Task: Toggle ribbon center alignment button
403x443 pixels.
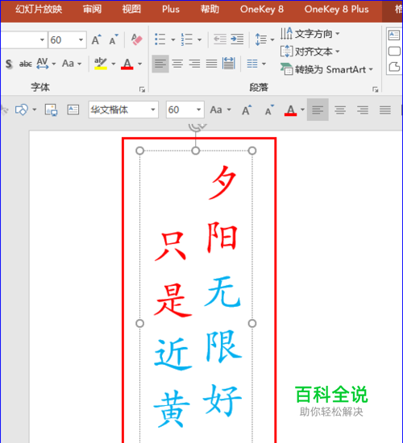Action: point(177,64)
